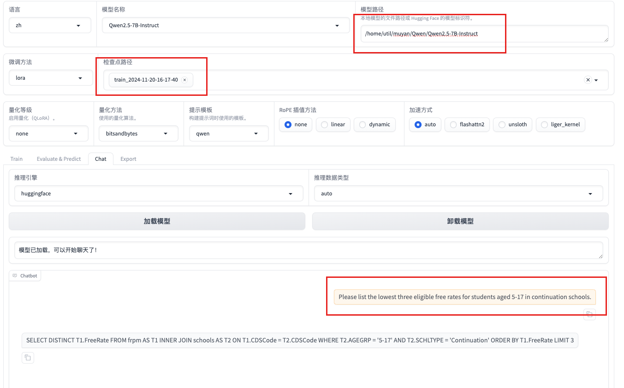Open the Evaluate & Predict tab
This screenshot has width=624, height=388.
[59, 159]
